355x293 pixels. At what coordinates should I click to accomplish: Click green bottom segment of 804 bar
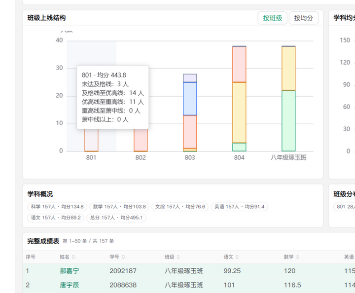(x=239, y=147)
